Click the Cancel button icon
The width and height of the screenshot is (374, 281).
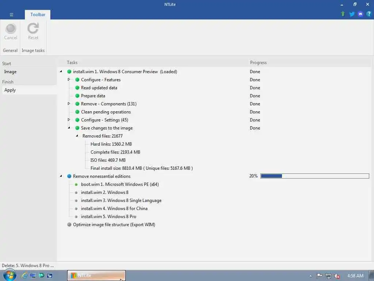point(11,29)
